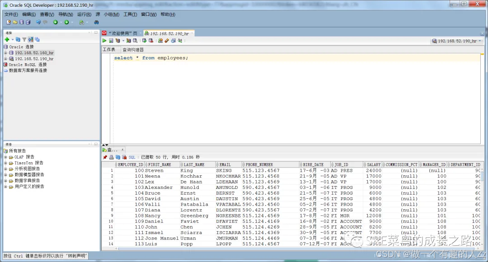Expand the TimesTen 报告 folder
This screenshot has height=262, width=488.
[x=5, y=163]
